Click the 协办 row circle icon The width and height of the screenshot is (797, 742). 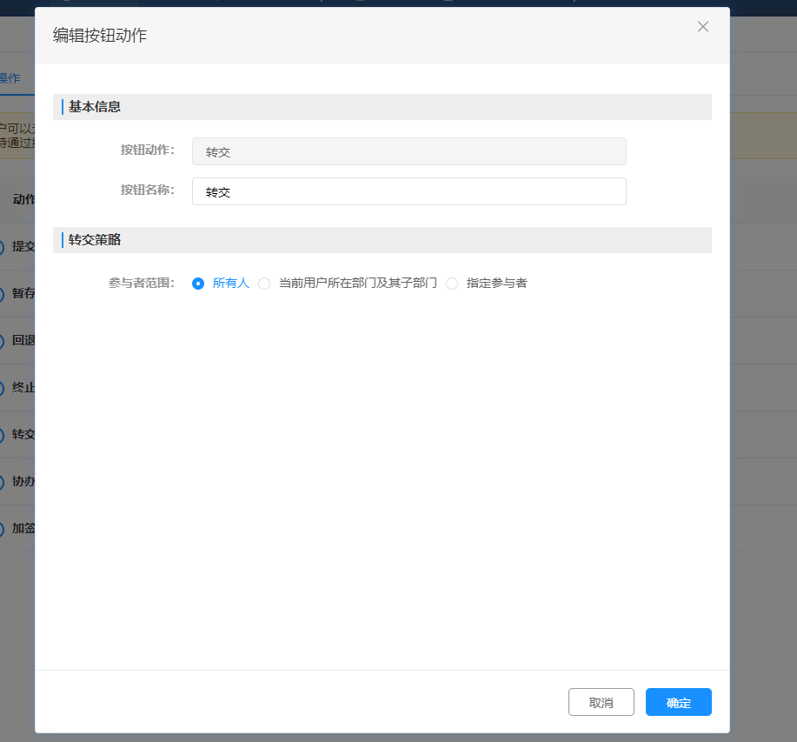click(2, 482)
